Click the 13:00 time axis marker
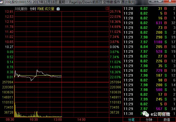This screenshot has height=122, width=176. pyautogui.click(x=58, y=120)
